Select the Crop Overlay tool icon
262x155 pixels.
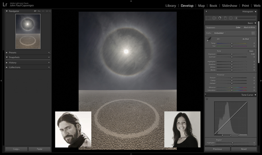208,18
